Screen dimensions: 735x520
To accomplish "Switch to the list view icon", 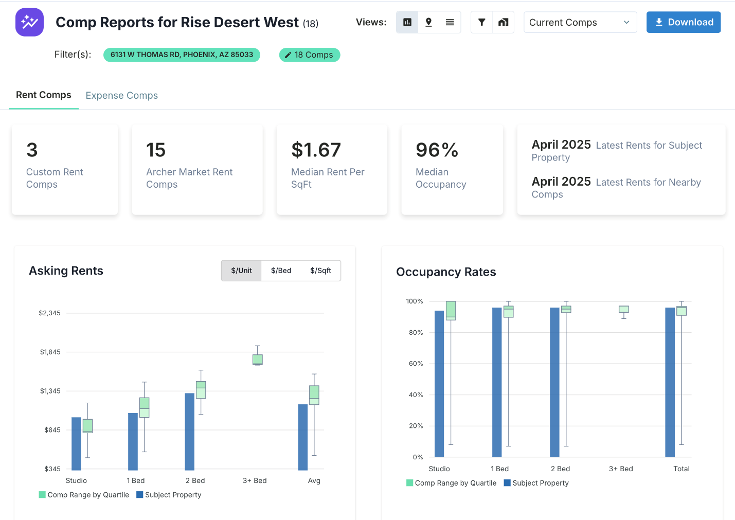I will pyautogui.click(x=450, y=22).
